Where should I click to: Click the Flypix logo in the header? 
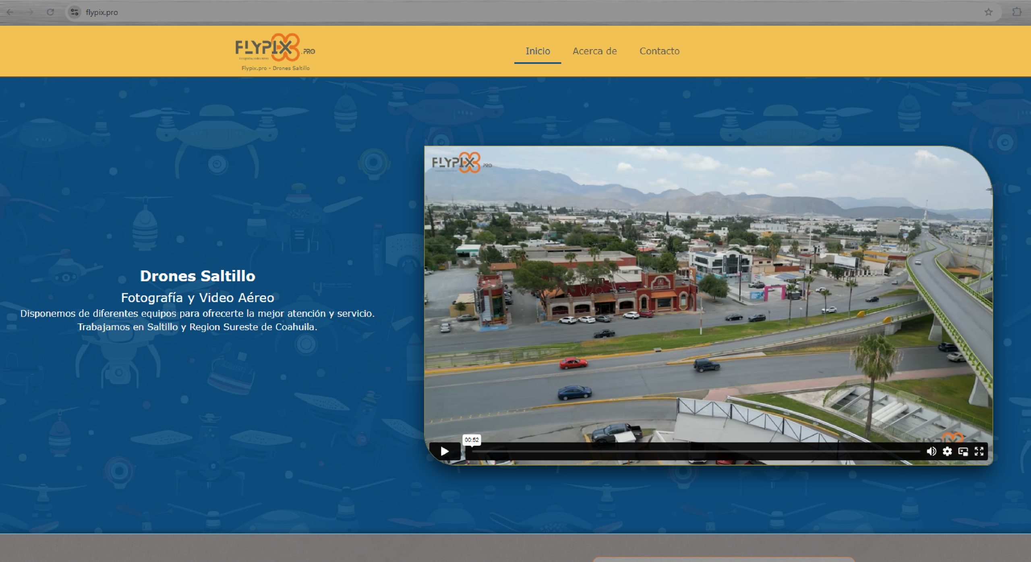pos(268,47)
